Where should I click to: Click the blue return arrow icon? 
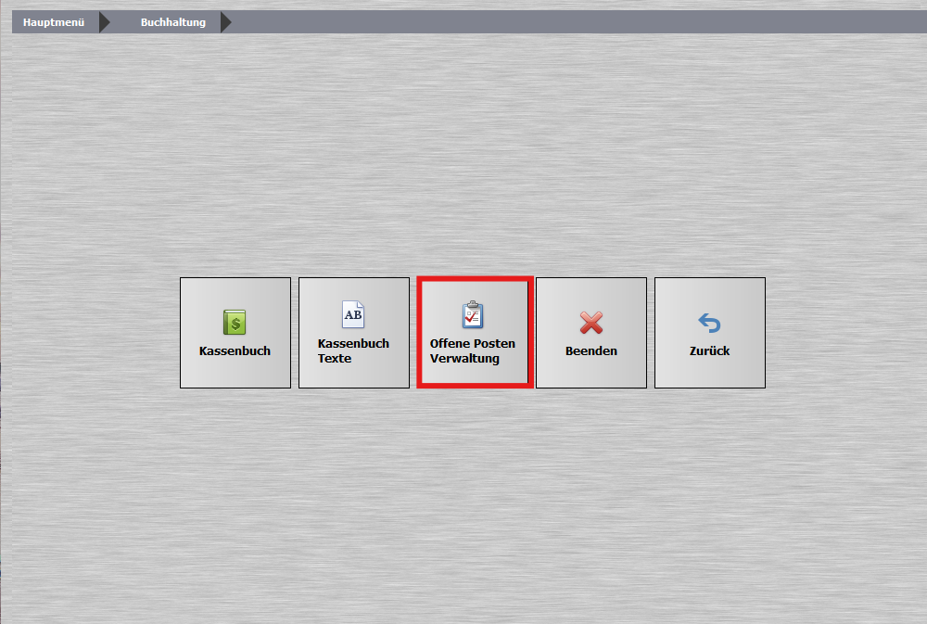(709, 323)
